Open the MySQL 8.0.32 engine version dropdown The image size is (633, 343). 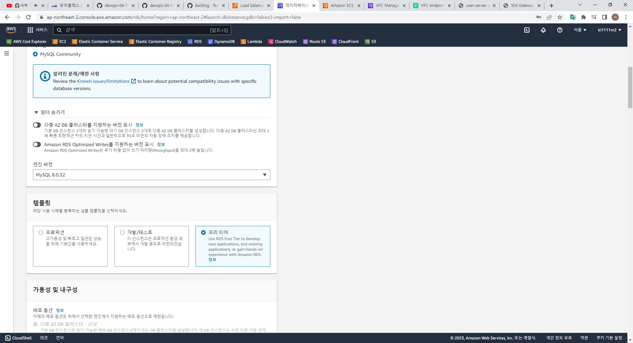point(152,175)
